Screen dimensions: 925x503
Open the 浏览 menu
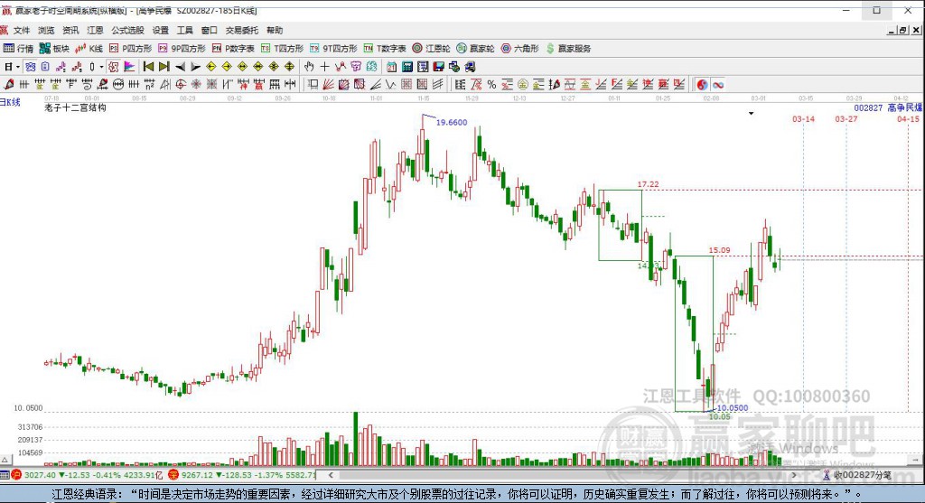[46, 30]
